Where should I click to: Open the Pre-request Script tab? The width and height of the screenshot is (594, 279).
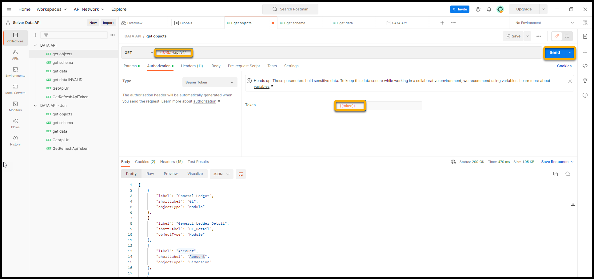(x=244, y=66)
